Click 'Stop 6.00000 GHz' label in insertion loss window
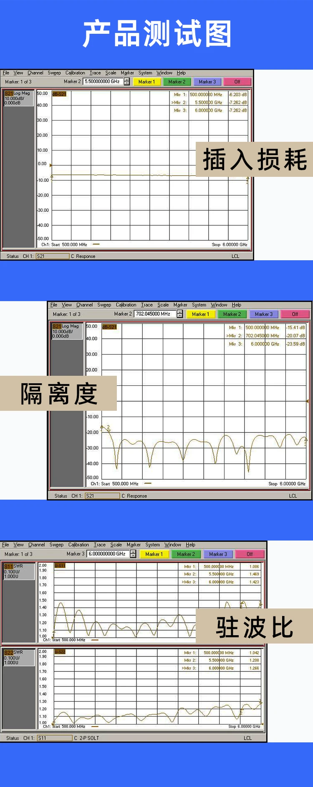Image resolution: width=313 pixels, height=787 pixels. click(x=230, y=245)
